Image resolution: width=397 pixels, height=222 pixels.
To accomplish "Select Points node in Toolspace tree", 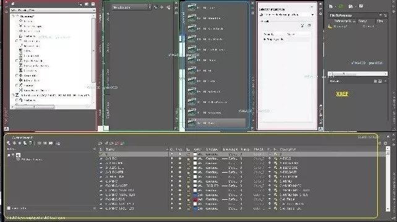I will [28, 21].
